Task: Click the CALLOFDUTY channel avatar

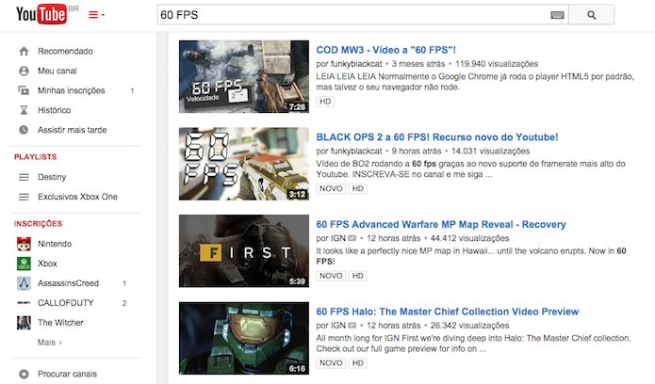Action: pyautogui.click(x=24, y=303)
